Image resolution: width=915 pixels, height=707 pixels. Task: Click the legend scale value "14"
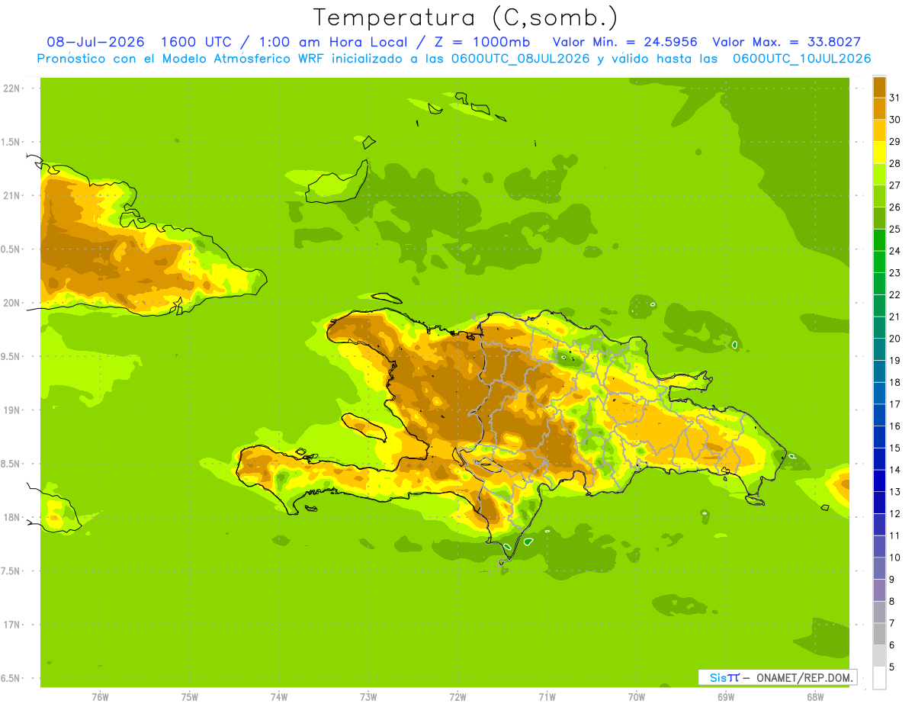coord(894,470)
